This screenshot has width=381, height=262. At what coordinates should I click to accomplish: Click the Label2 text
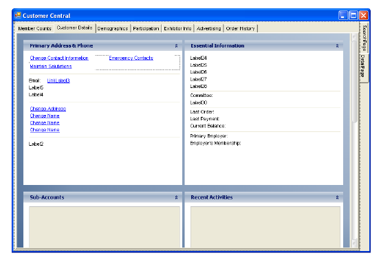click(36, 144)
